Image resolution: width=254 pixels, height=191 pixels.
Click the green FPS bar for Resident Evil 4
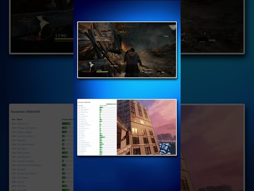tap(66, 124)
